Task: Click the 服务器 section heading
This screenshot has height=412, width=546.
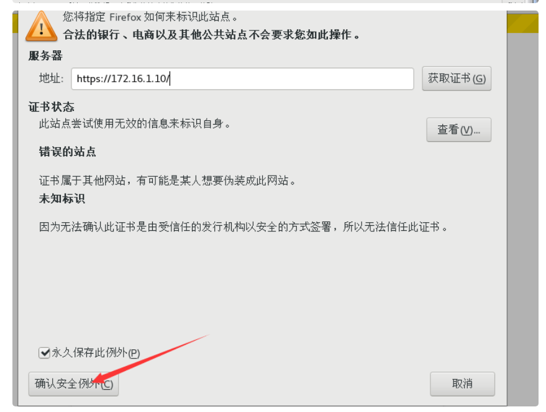Action: 45,56
